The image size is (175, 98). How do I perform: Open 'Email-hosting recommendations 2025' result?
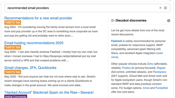(34, 43)
